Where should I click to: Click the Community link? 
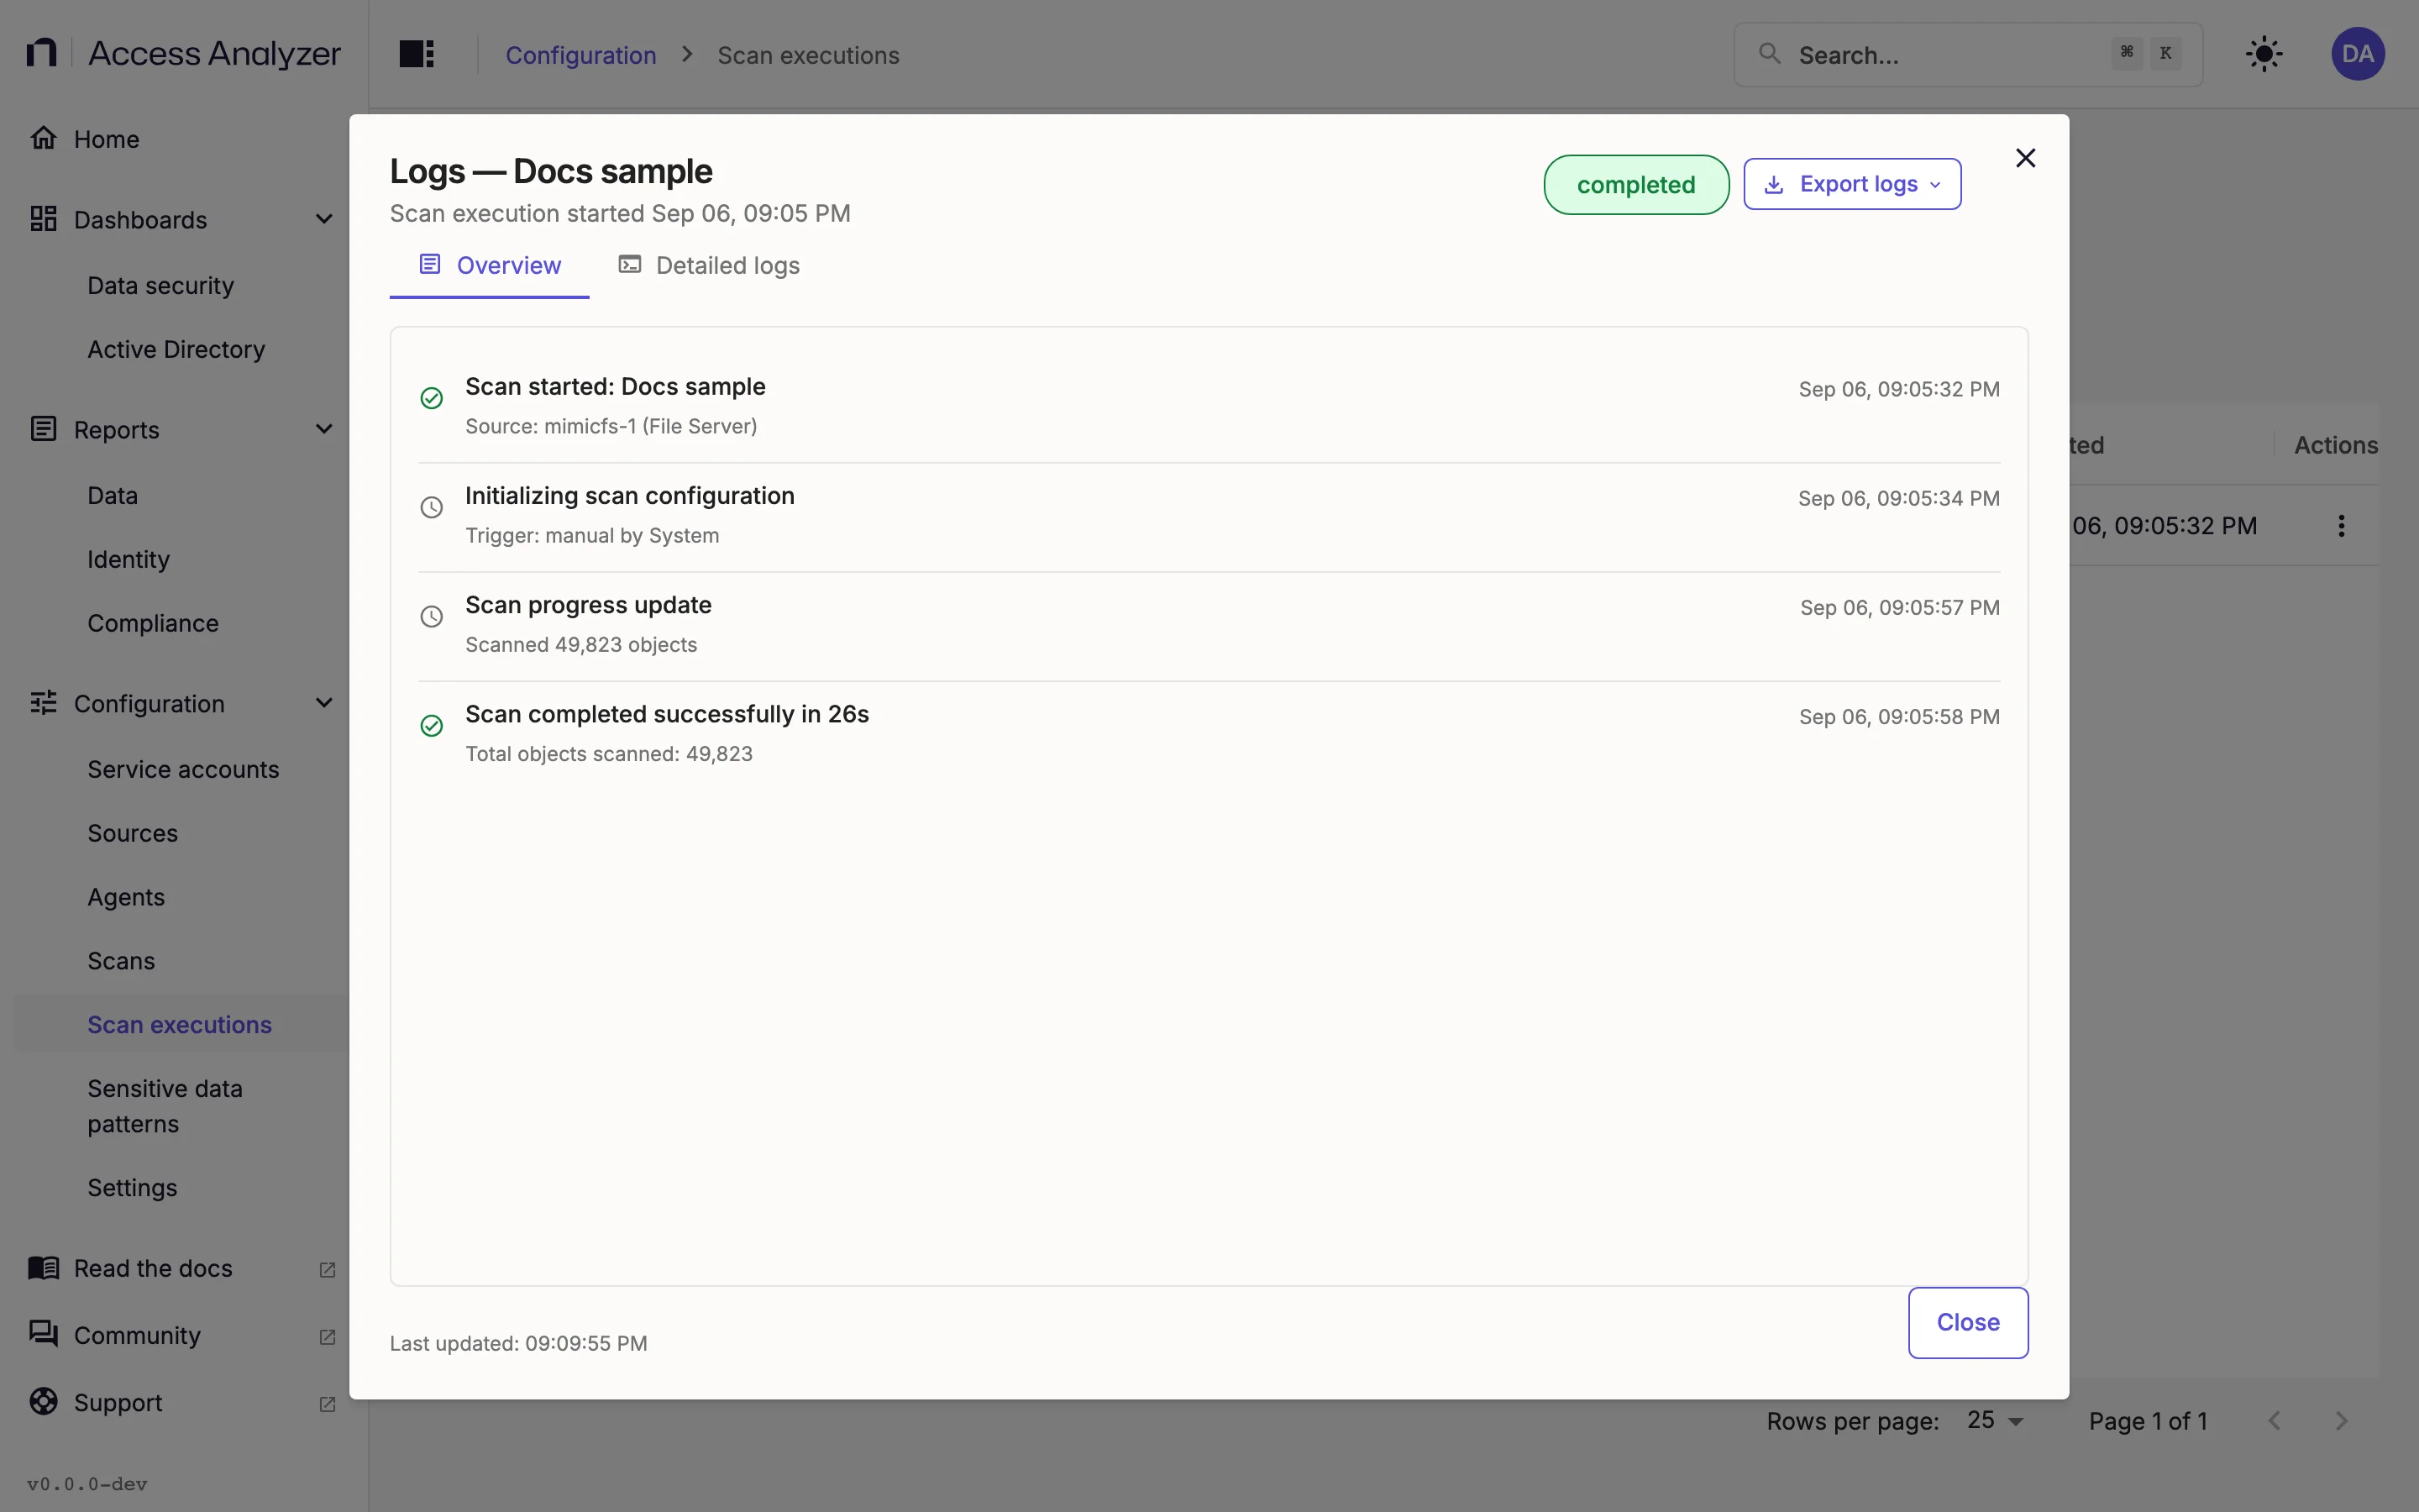pos(137,1335)
